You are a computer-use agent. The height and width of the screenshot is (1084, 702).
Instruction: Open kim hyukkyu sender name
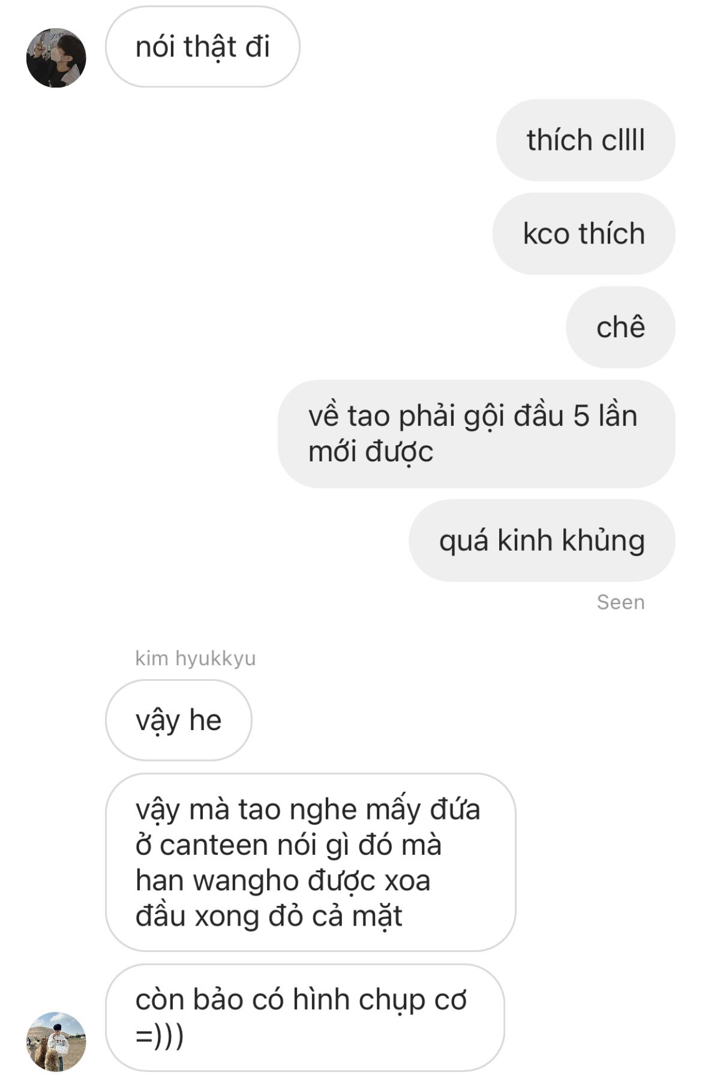coord(196,658)
